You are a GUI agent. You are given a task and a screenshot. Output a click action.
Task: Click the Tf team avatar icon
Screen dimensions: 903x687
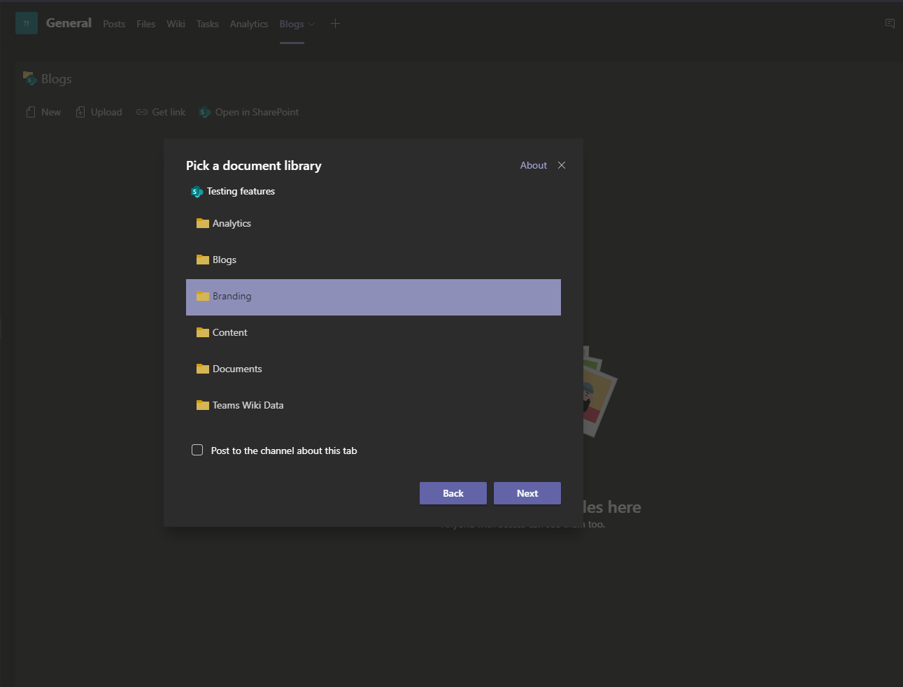tap(26, 23)
